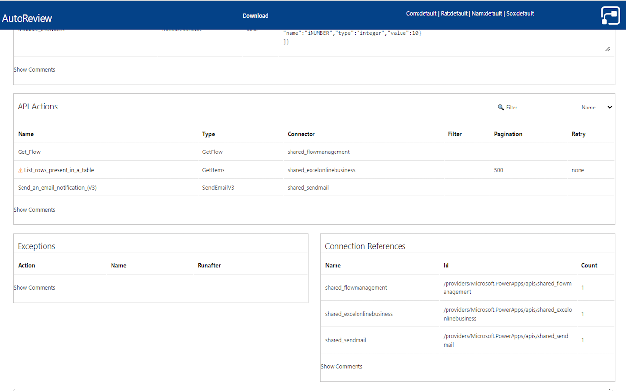Click the AutoReview title link
This screenshot has width=626, height=391.
point(27,18)
